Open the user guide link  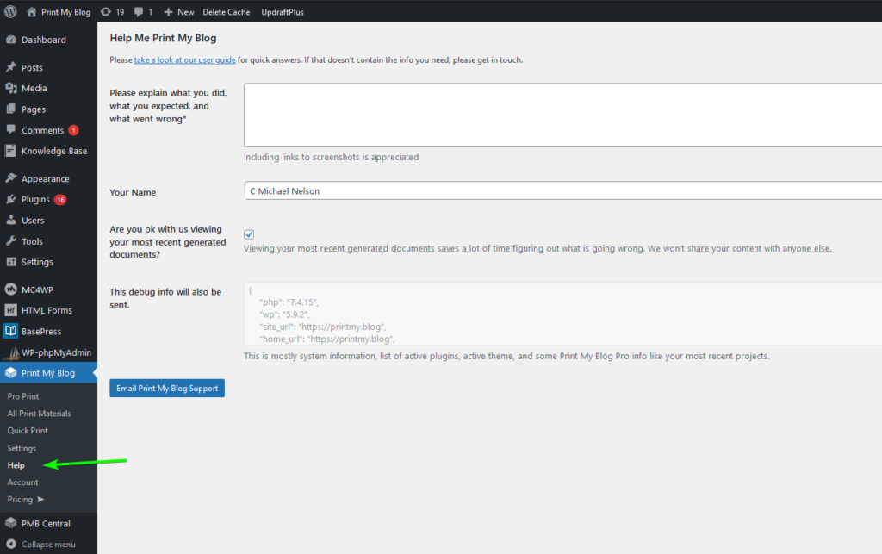point(184,59)
